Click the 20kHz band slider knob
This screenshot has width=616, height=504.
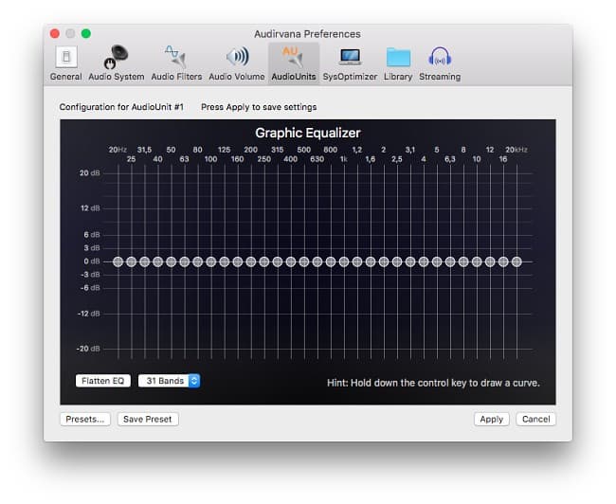pos(516,261)
